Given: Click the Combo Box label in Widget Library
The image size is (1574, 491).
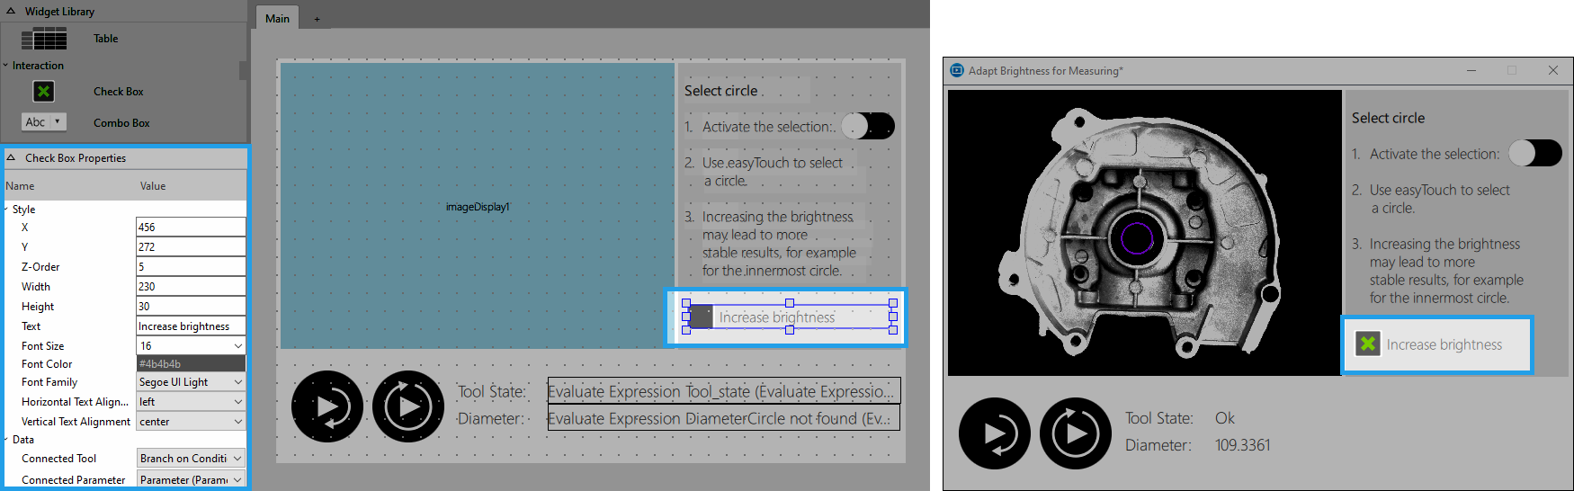Looking at the screenshot, I should point(121,122).
